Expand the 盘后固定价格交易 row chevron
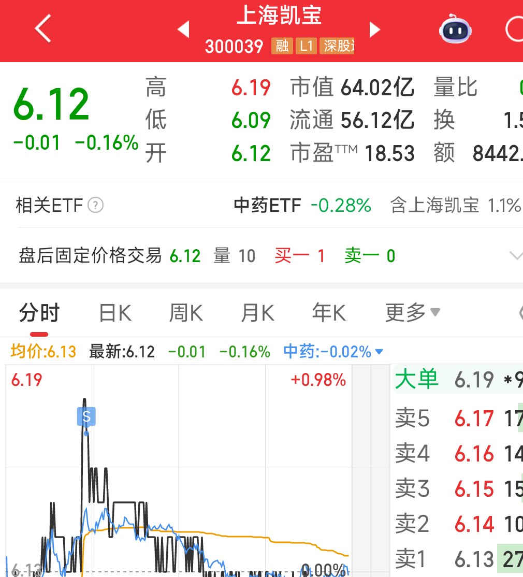The height and width of the screenshot is (577, 523). (x=516, y=255)
